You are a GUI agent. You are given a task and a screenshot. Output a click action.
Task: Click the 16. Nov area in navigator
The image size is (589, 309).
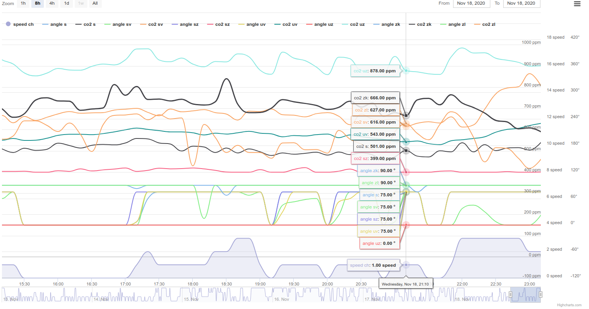pos(282,299)
